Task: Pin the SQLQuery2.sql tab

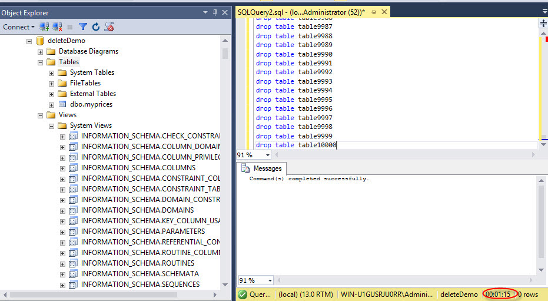Action: (x=373, y=12)
